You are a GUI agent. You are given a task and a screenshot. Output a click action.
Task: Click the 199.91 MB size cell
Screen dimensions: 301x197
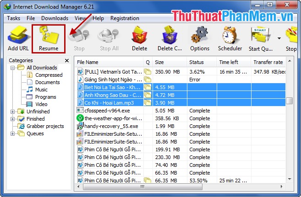pyautogui.click(x=167, y=149)
